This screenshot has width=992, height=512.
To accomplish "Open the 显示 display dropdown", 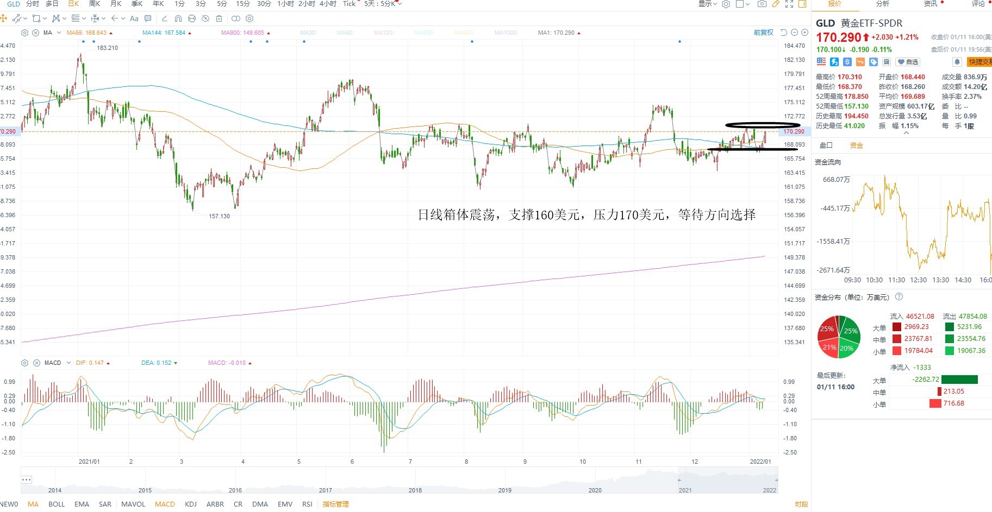I will click(x=708, y=4).
